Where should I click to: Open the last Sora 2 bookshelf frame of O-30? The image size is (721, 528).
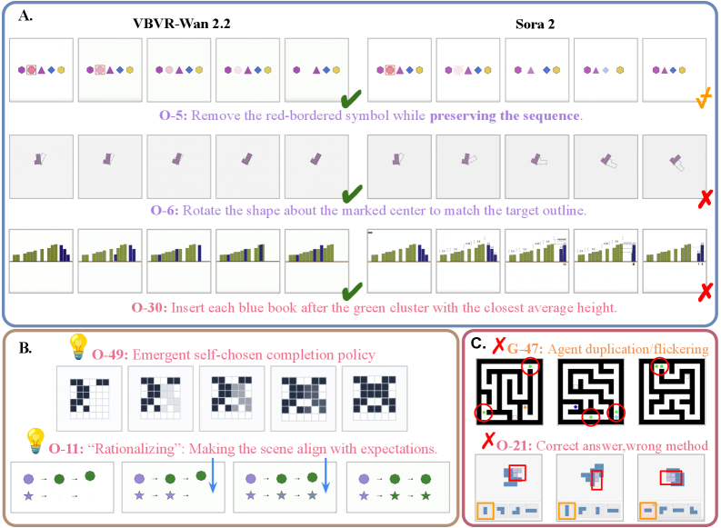pos(675,261)
